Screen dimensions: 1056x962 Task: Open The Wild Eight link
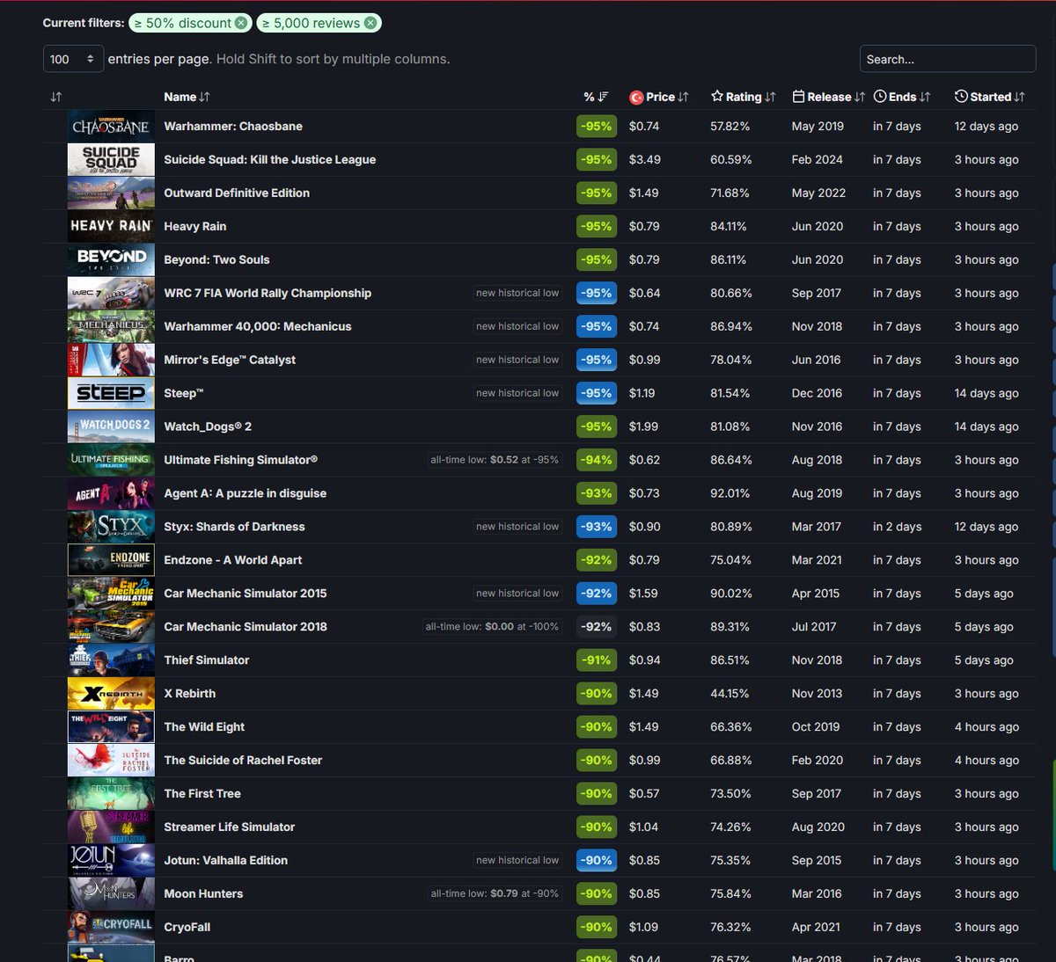click(x=204, y=728)
